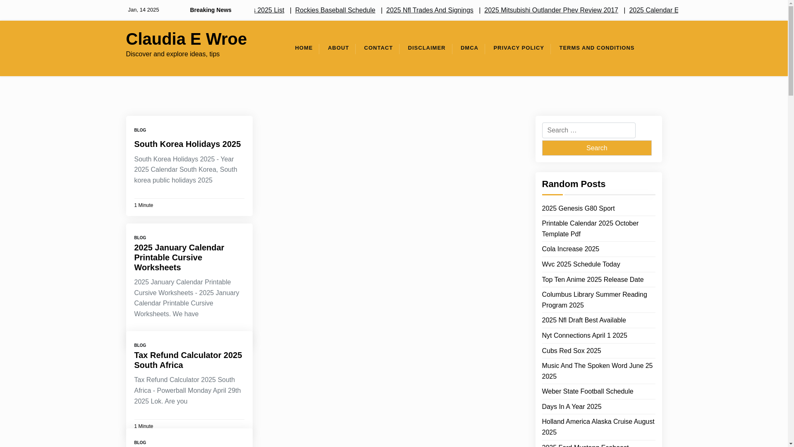Click BLOG category above Tax Refund Calculator

click(x=140, y=345)
